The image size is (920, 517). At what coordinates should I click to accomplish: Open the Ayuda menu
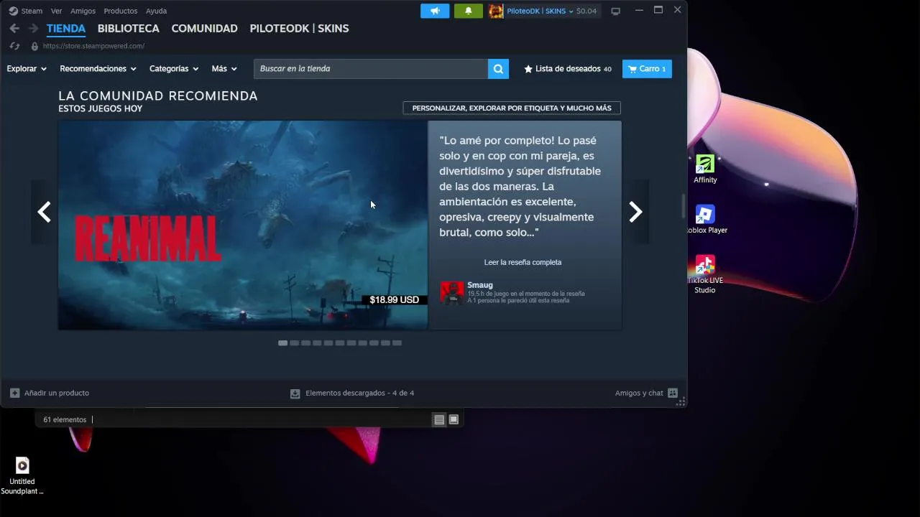click(156, 11)
